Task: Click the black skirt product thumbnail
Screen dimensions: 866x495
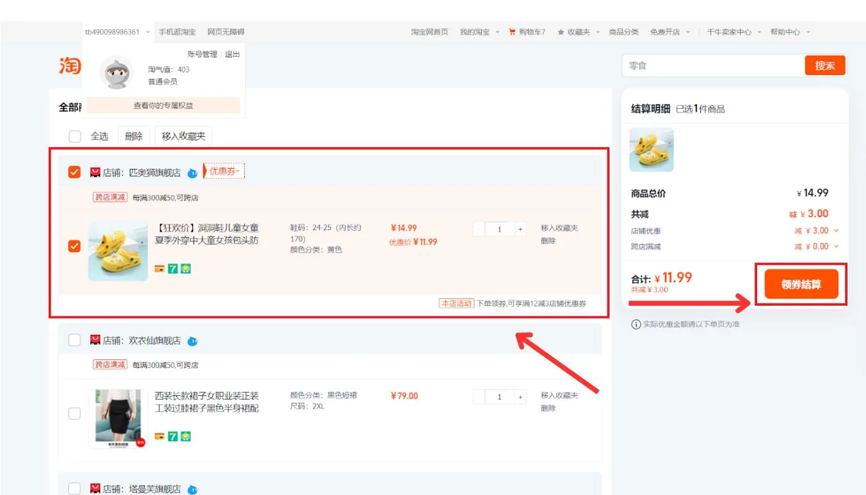Action: (x=118, y=419)
